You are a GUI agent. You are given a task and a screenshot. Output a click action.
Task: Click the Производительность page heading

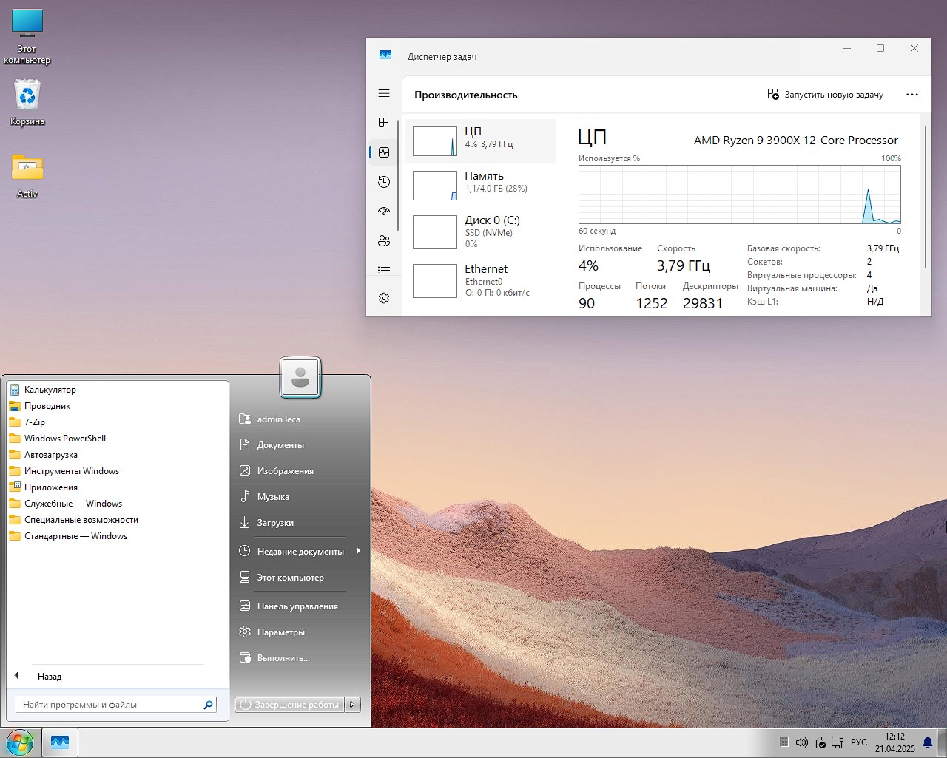(466, 95)
